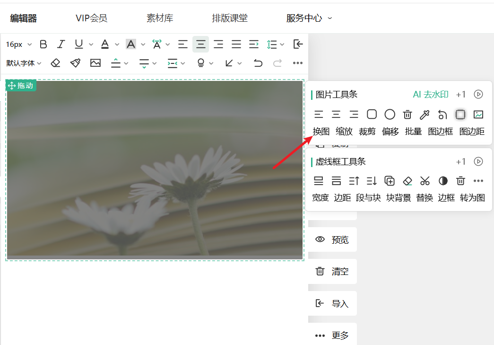Click the insert image icon in the editor toolbar
Image resolution: width=494 pixels, height=345 pixels.
click(x=95, y=63)
